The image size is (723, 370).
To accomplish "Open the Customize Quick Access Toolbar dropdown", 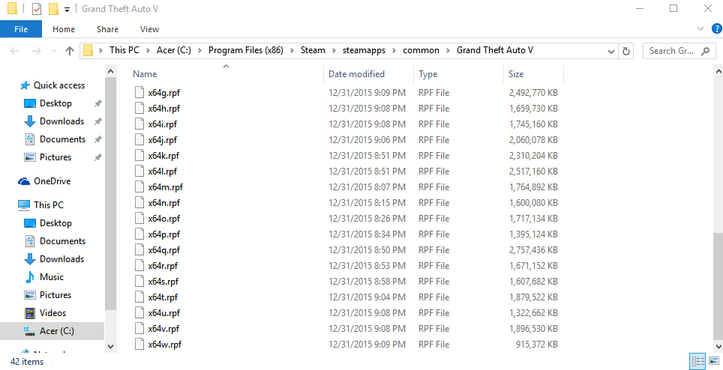I will (67, 9).
